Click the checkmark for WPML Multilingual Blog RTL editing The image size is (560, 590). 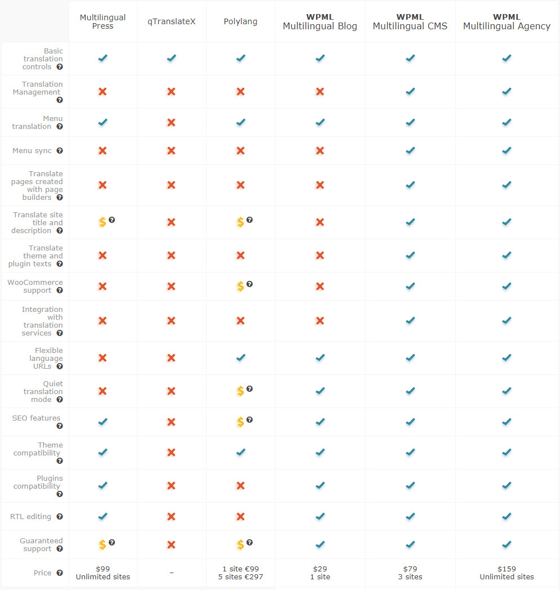[x=320, y=516]
